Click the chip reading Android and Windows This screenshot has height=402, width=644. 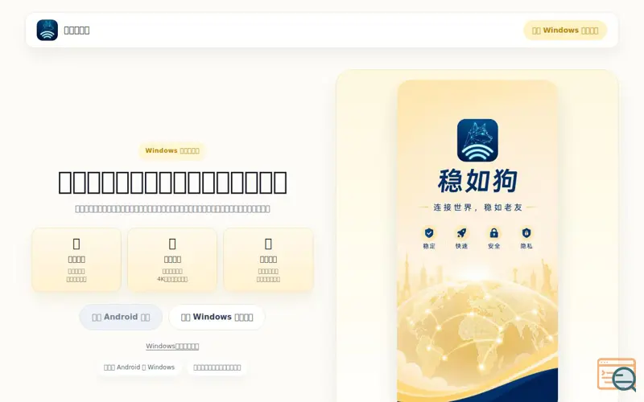139,367
